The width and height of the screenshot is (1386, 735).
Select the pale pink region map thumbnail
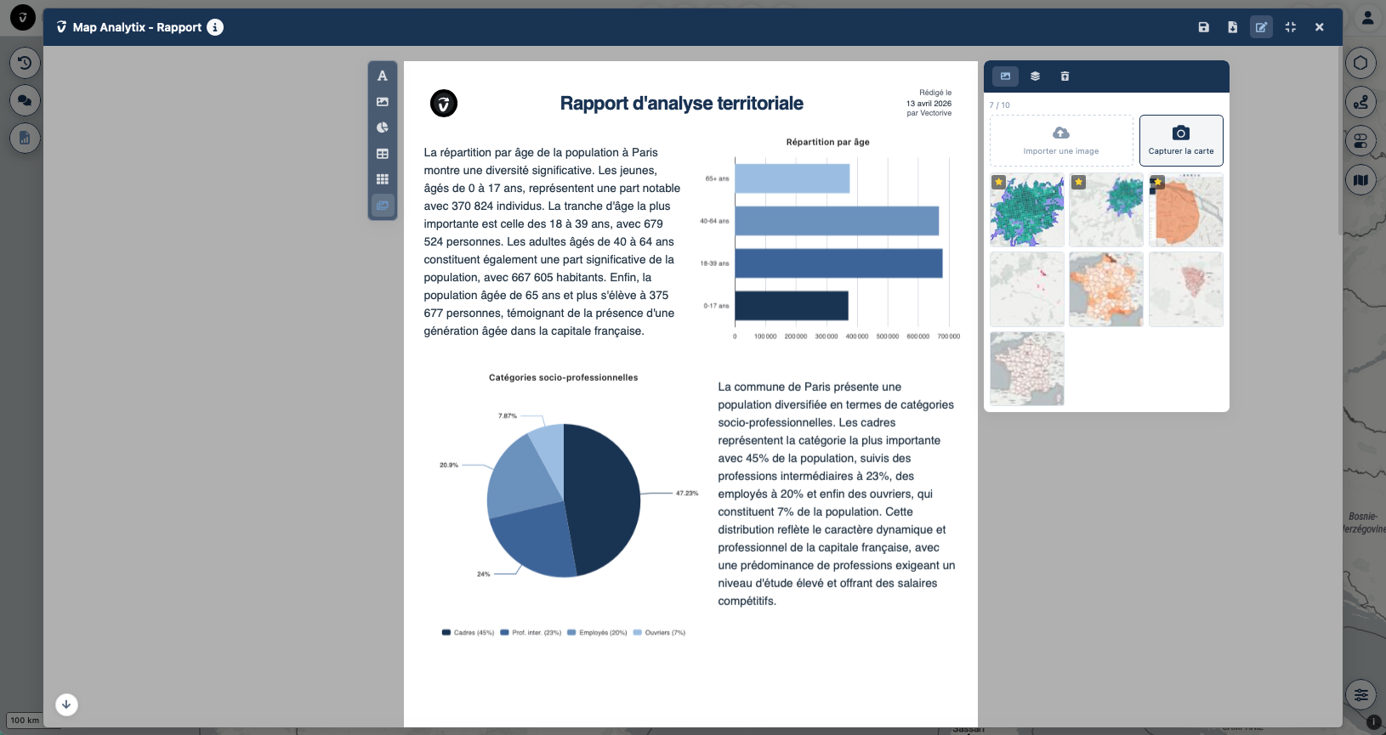[1186, 290]
